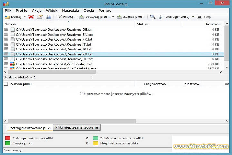Click grid icon left of Readme_EN.txt
This screenshot has width=232, height=155.
(x=6, y=35)
